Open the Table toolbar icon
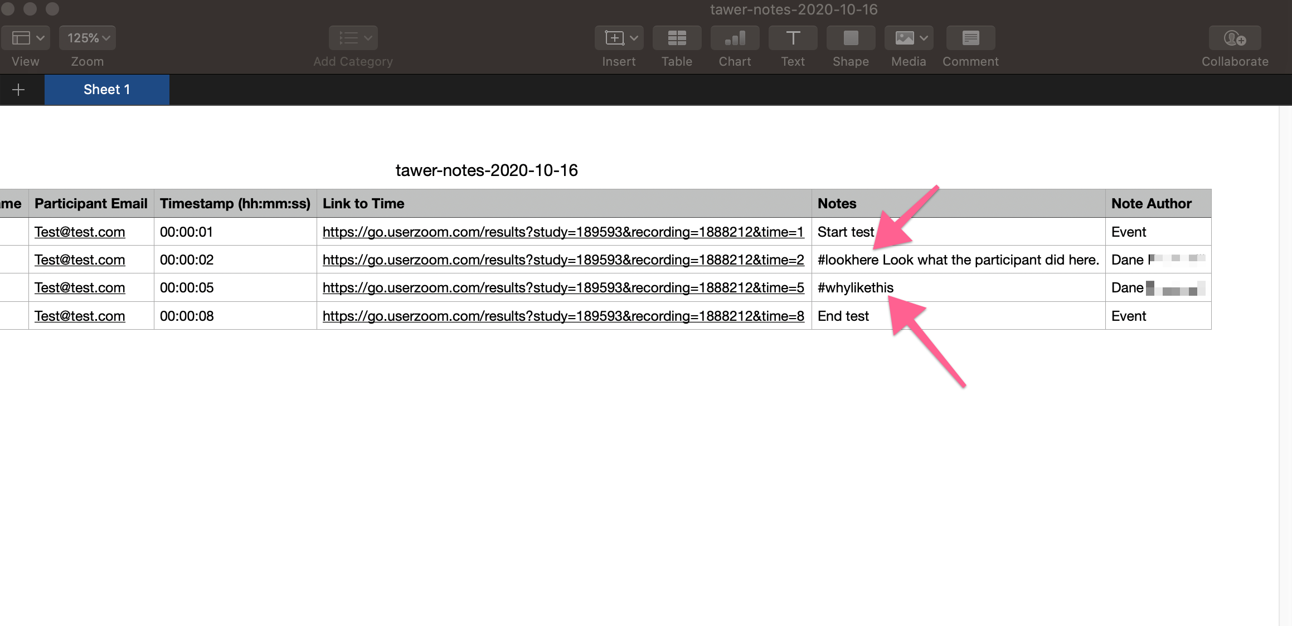This screenshot has width=1292, height=626. [677, 38]
